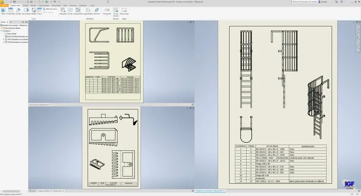This screenshot has height=196, width=361.
Task: Click 'DESCRIPCIÓN' column header in right table
Action: (x=308, y=147)
